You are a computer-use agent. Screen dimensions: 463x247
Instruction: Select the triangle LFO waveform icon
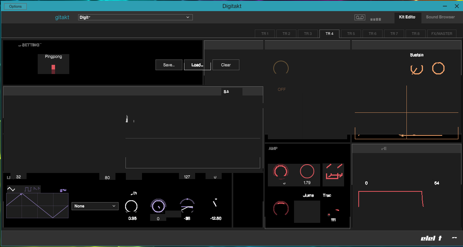(11, 189)
